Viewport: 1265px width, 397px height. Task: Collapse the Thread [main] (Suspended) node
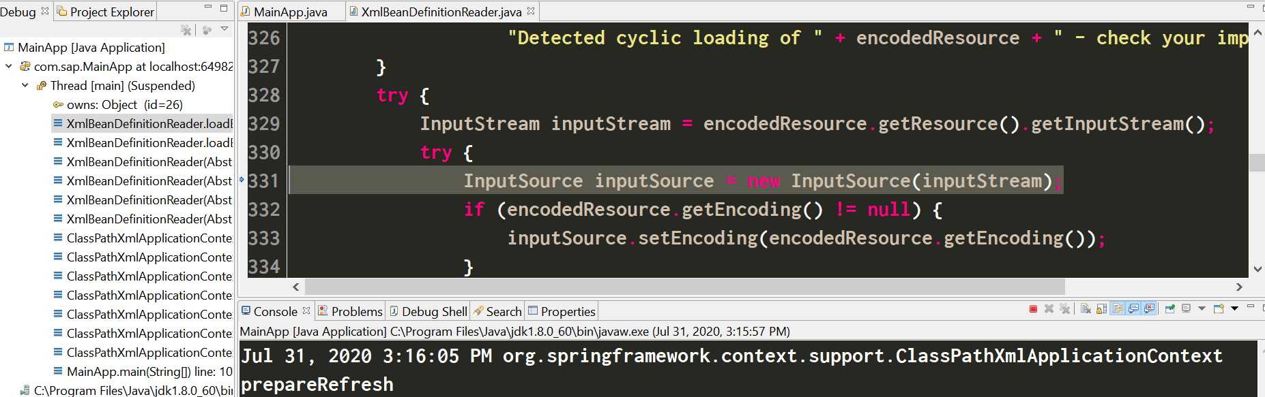point(25,86)
